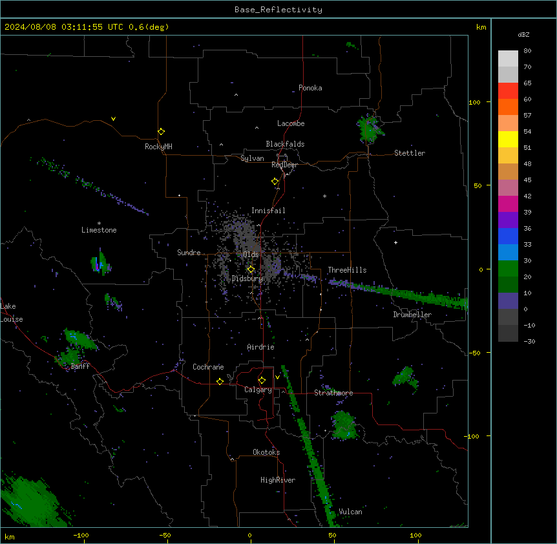Click the Olds label
557x544 pixels.
[x=251, y=255]
